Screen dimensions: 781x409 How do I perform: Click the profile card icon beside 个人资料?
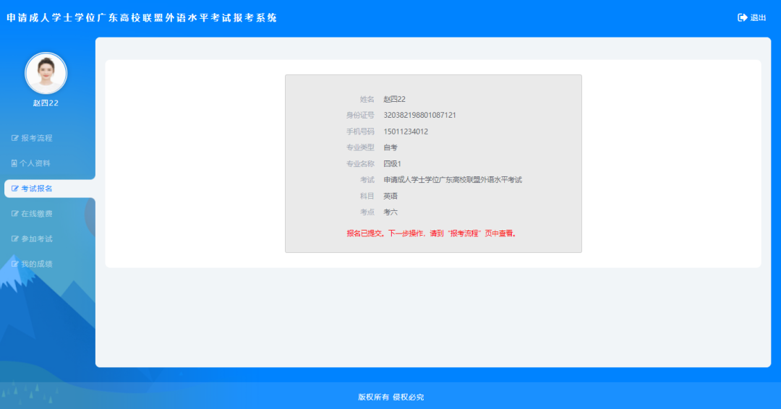point(14,163)
